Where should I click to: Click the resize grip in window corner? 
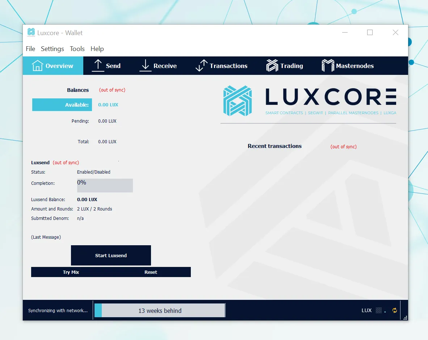tap(405, 318)
